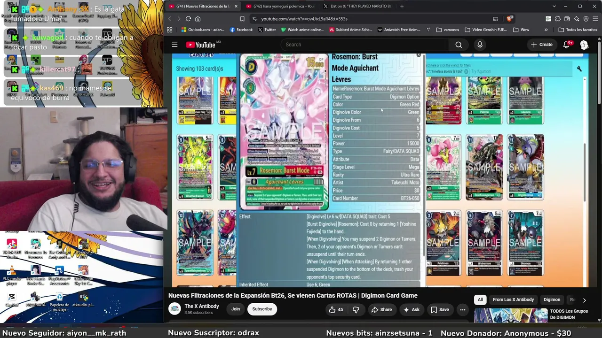
Task: Start voice search with the microphone
Action: pos(480,45)
